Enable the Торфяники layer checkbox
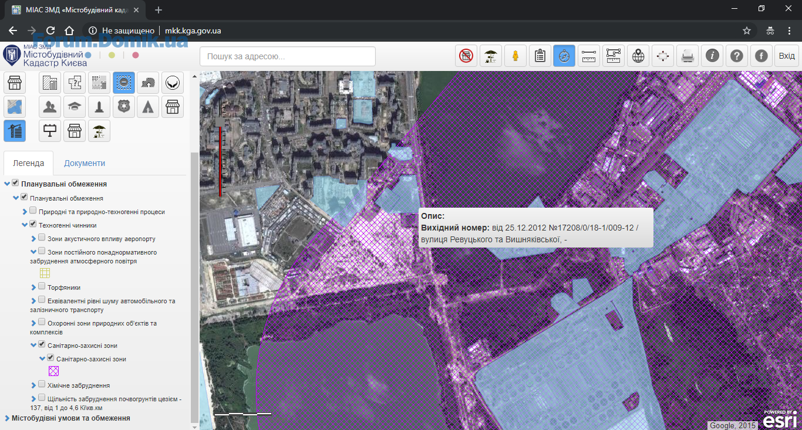This screenshot has height=430, width=802. pos(42,287)
